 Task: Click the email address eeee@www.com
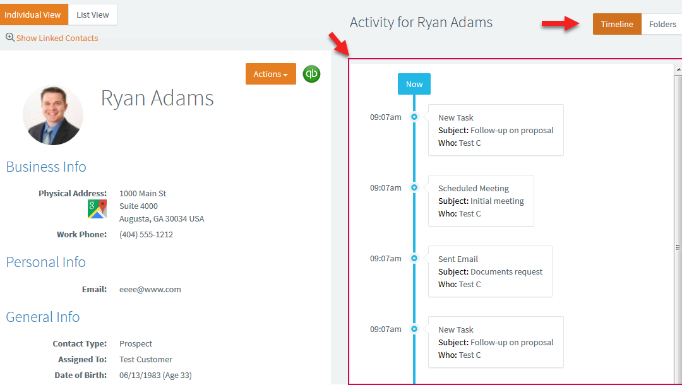click(150, 289)
